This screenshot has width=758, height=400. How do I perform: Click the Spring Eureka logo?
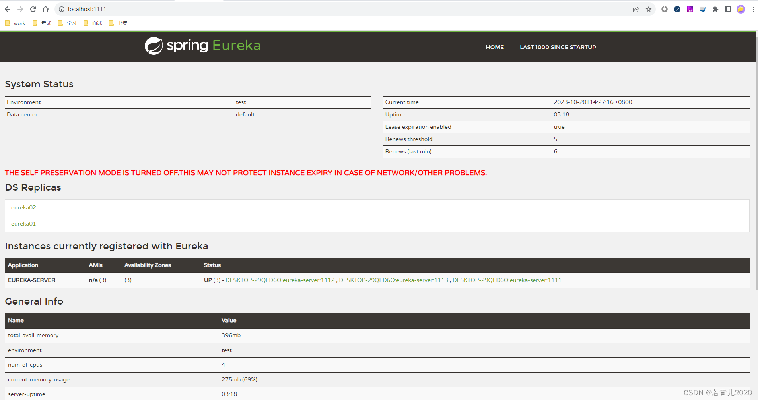tap(202, 46)
